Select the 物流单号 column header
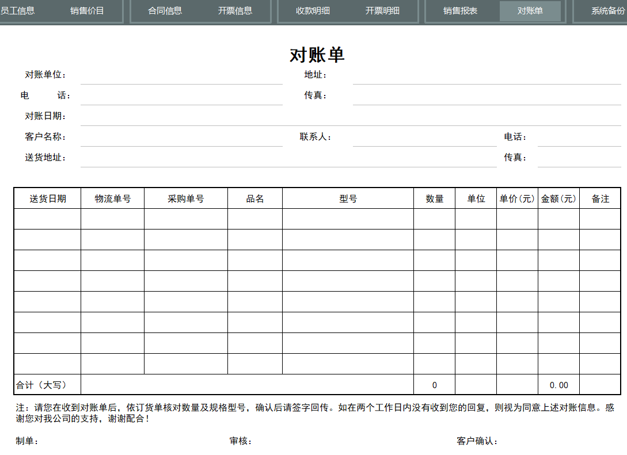The height and width of the screenshot is (455, 627). tap(112, 198)
